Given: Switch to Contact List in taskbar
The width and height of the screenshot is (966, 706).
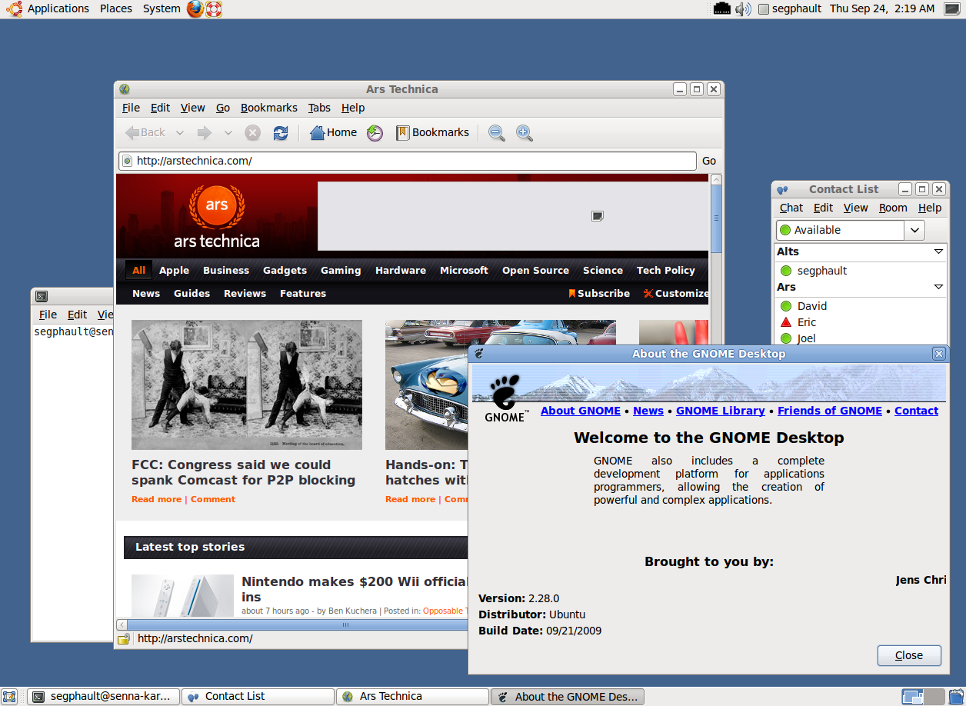Looking at the screenshot, I should (258, 696).
